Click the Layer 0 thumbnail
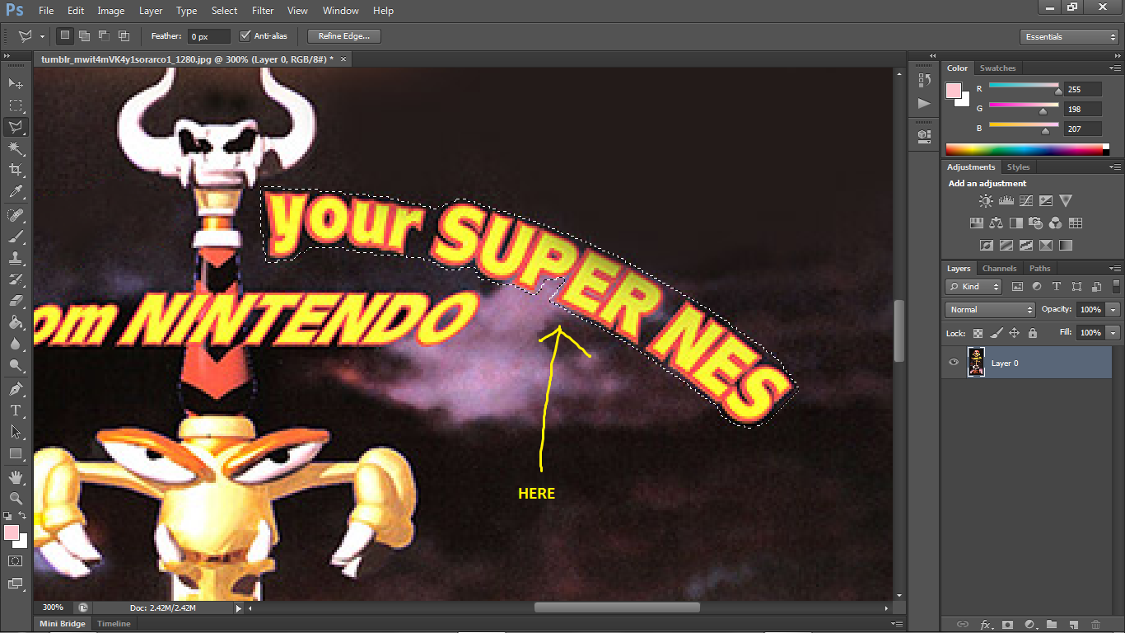Viewport: 1125px width, 633px height. 976,363
